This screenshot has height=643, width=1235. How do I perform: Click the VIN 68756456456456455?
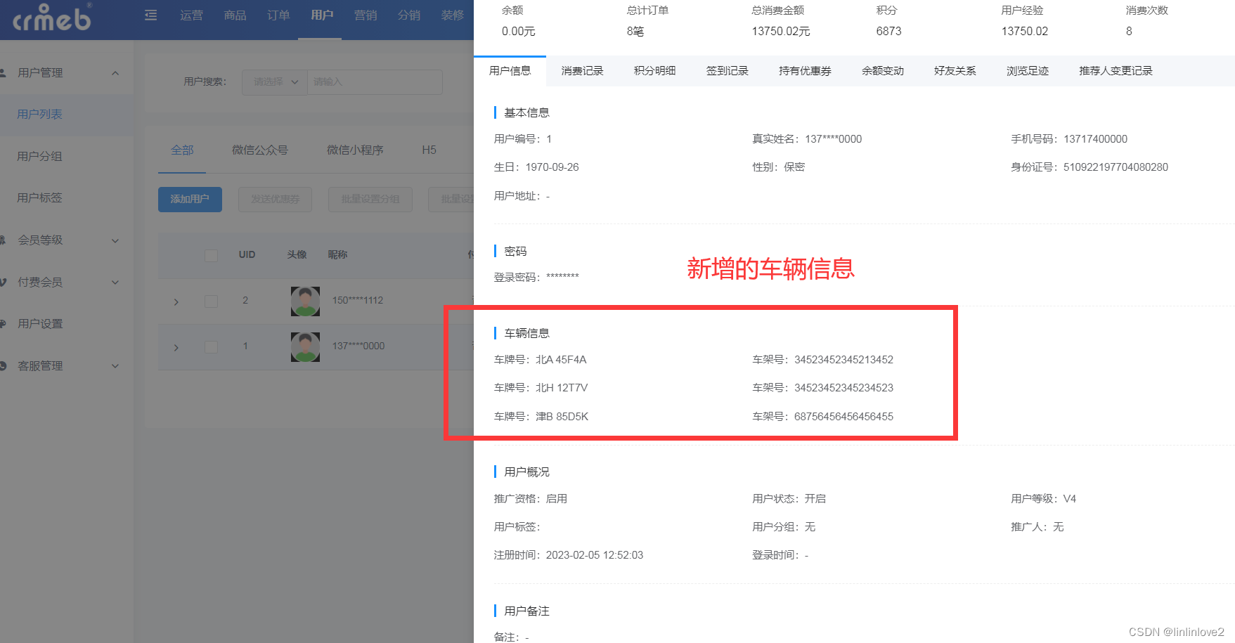click(x=843, y=417)
